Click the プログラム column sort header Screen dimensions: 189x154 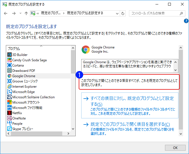coord(14,48)
